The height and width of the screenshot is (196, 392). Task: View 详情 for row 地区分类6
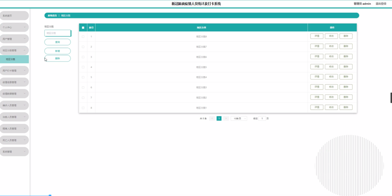click(317, 56)
